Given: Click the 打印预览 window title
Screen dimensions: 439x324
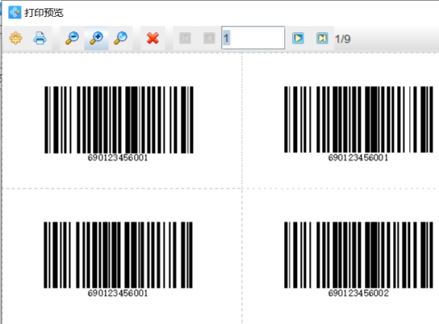Looking at the screenshot, I should tap(44, 13).
